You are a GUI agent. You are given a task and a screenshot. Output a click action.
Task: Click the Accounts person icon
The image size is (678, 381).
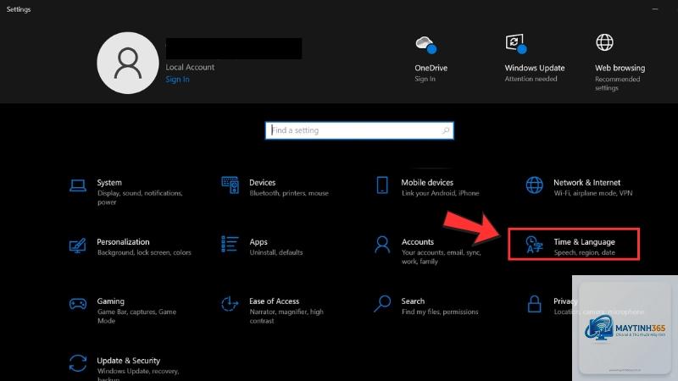coord(382,245)
